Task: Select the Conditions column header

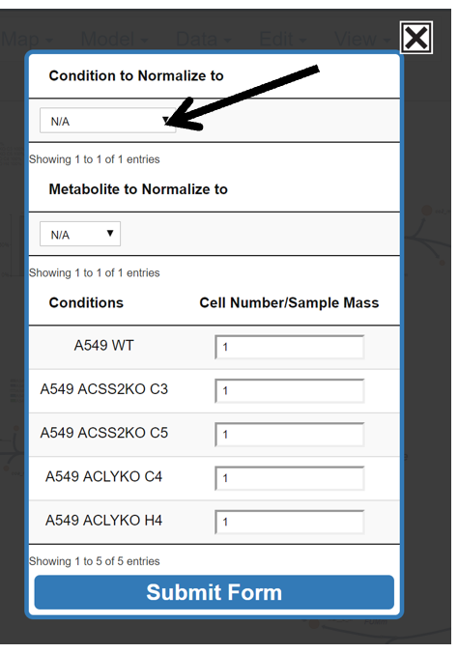Action: click(86, 302)
